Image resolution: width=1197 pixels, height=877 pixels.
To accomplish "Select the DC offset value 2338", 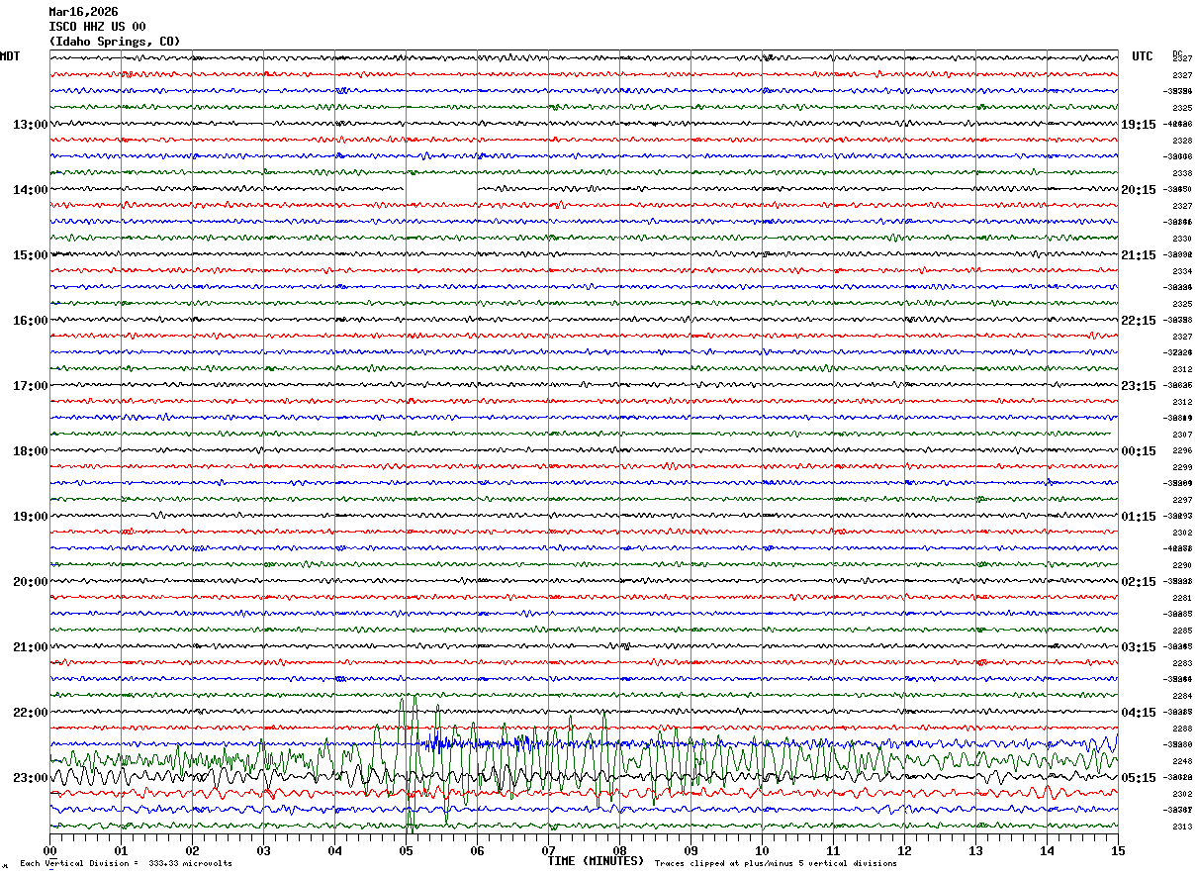I will pyautogui.click(x=1181, y=173).
